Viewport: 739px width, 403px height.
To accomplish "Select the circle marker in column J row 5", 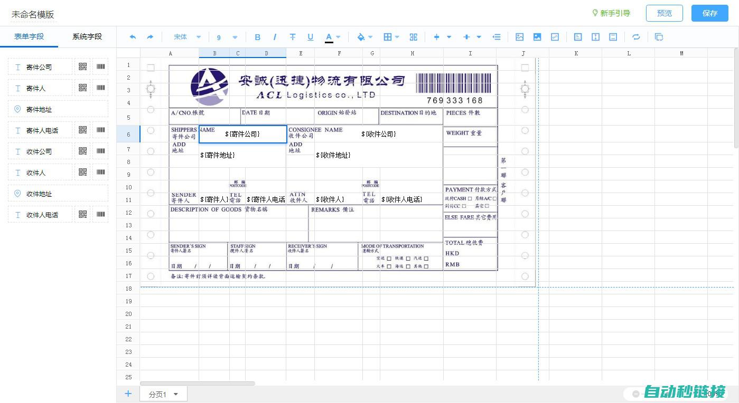I will tap(525, 109).
